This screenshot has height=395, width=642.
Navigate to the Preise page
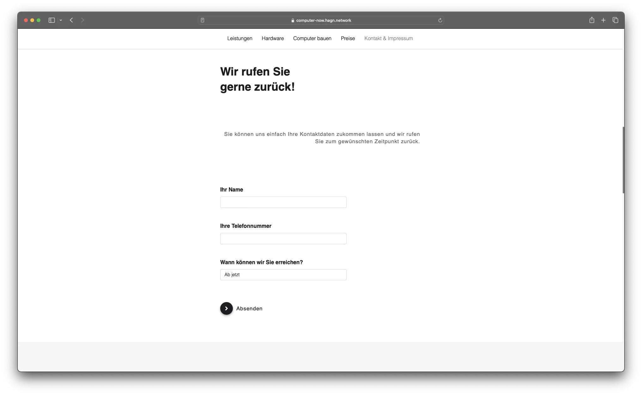point(348,38)
